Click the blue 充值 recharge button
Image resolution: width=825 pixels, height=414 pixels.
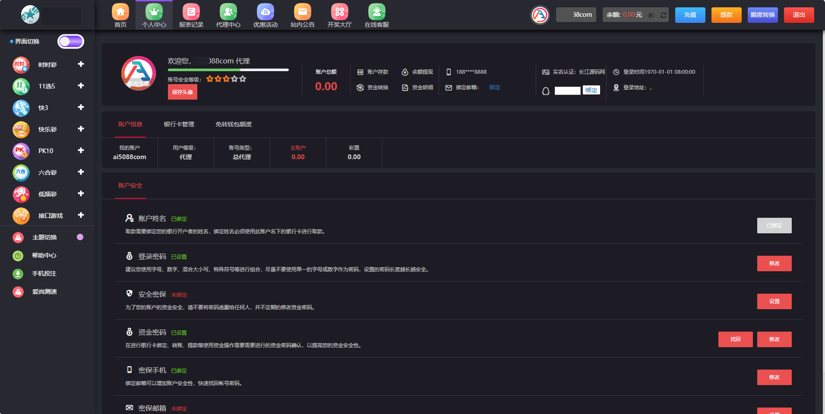[x=690, y=15]
